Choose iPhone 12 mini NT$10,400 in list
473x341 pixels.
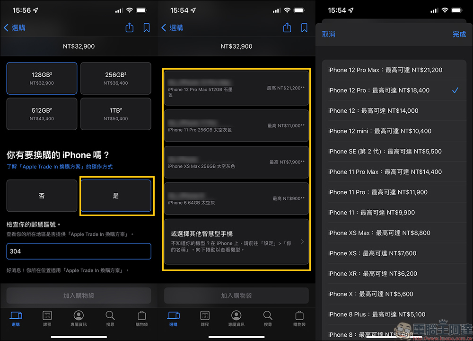[394, 131]
